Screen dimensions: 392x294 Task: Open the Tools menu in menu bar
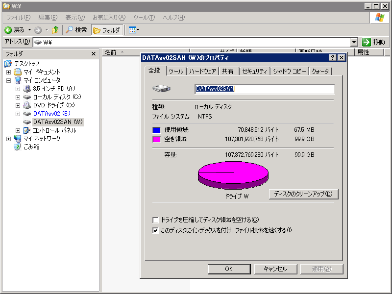(x=144, y=18)
